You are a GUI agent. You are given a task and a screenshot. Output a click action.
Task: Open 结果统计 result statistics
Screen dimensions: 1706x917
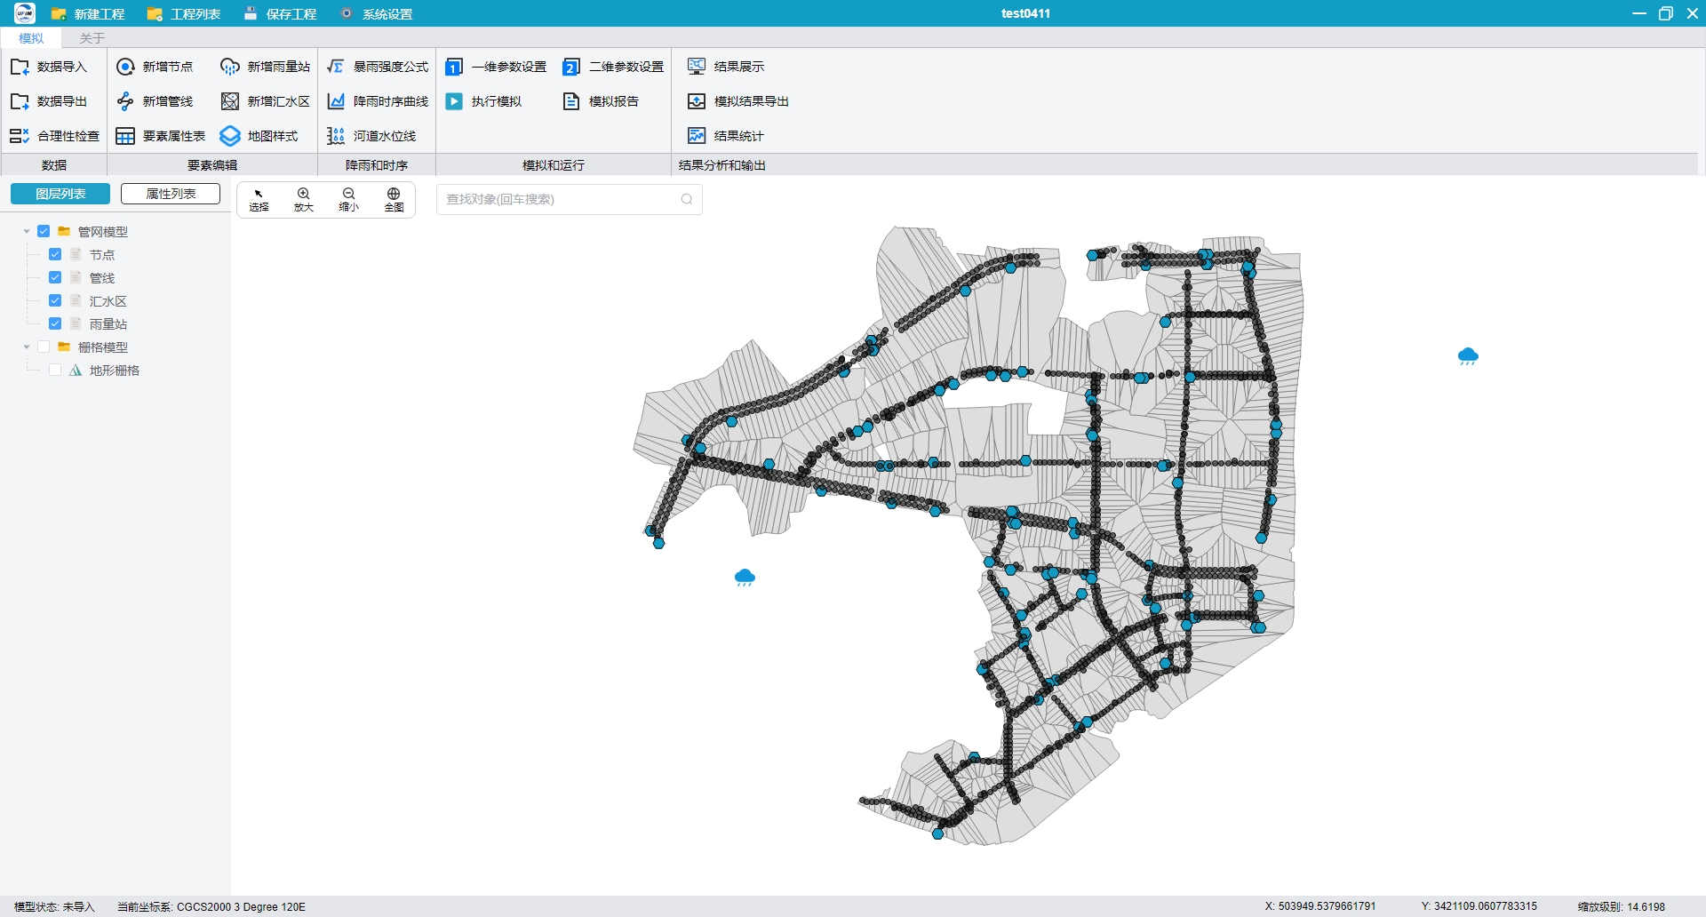click(725, 136)
